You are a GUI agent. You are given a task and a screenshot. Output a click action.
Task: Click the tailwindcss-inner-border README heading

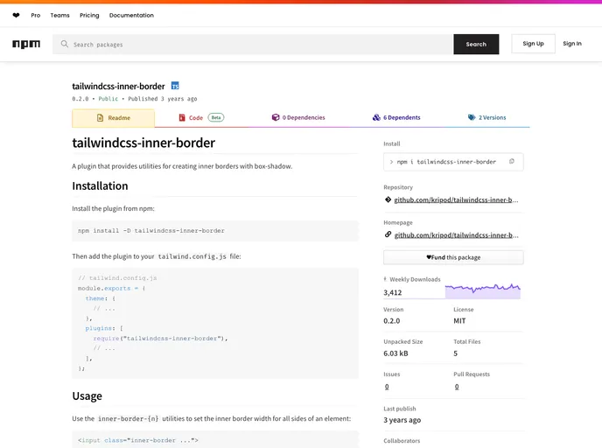(143, 143)
